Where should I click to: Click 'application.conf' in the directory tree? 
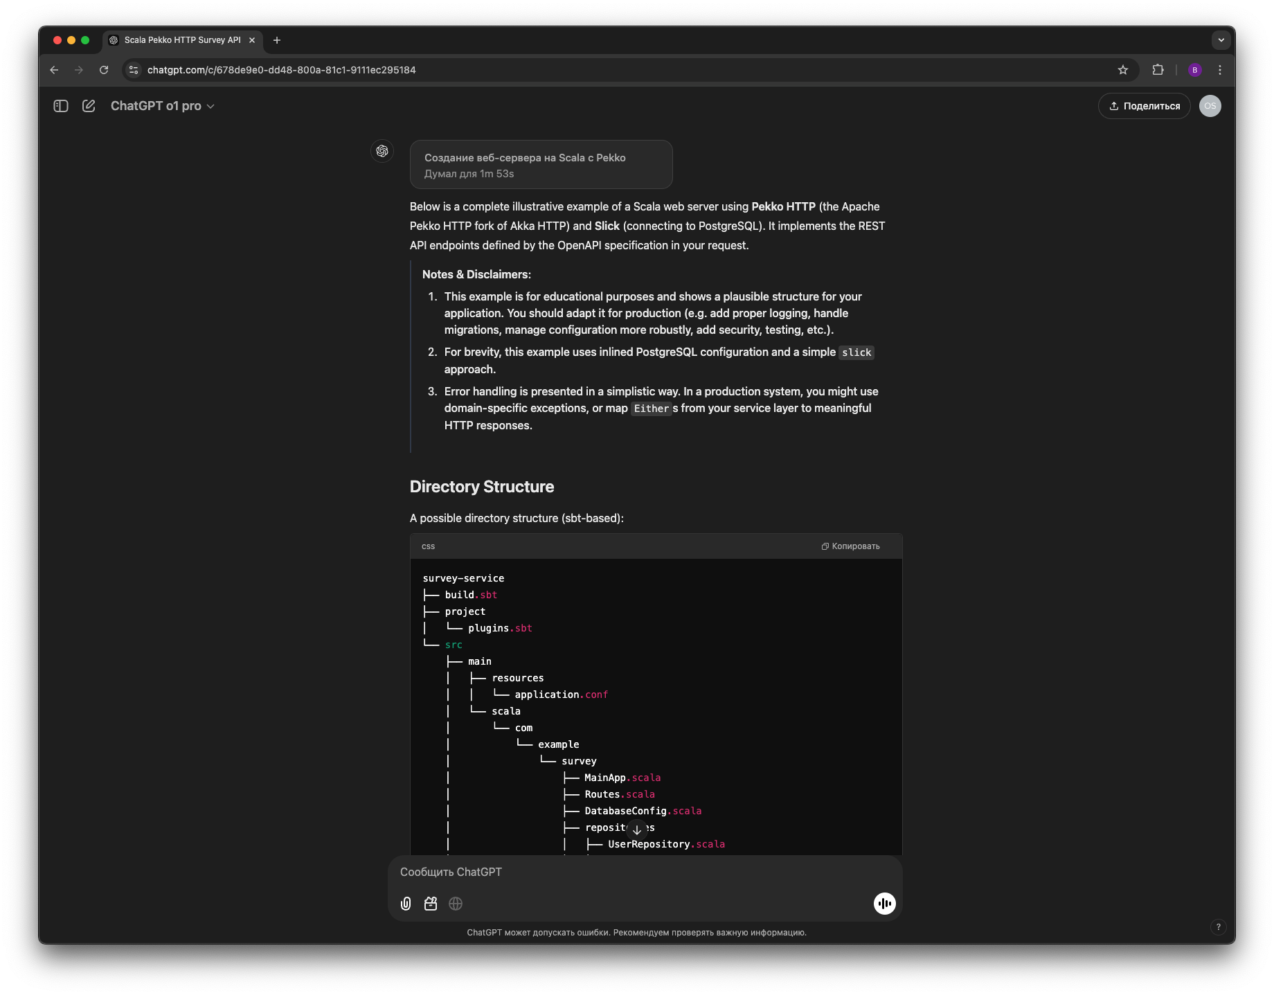[x=561, y=694]
